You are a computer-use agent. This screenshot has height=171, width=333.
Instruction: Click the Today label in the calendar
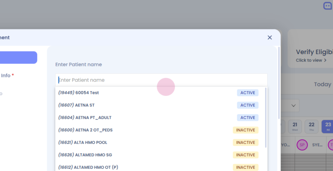[323, 84]
